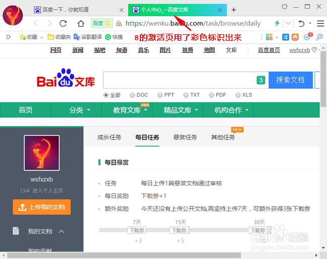Open the address bar history dropdown chevron
This screenshot has width=327, height=259.
pyautogui.click(x=288, y=23)
